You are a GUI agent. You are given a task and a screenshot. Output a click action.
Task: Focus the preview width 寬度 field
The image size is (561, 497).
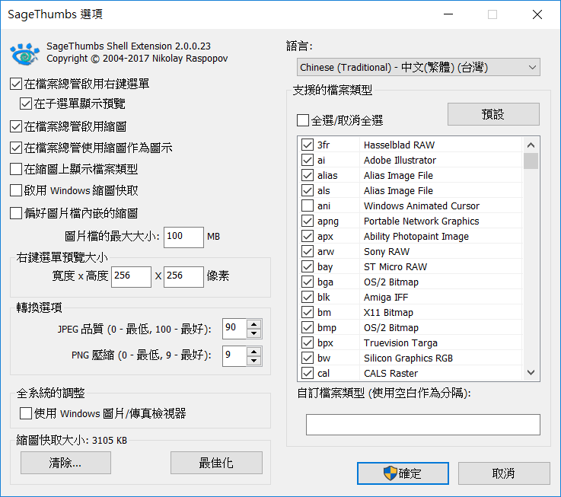131,276
